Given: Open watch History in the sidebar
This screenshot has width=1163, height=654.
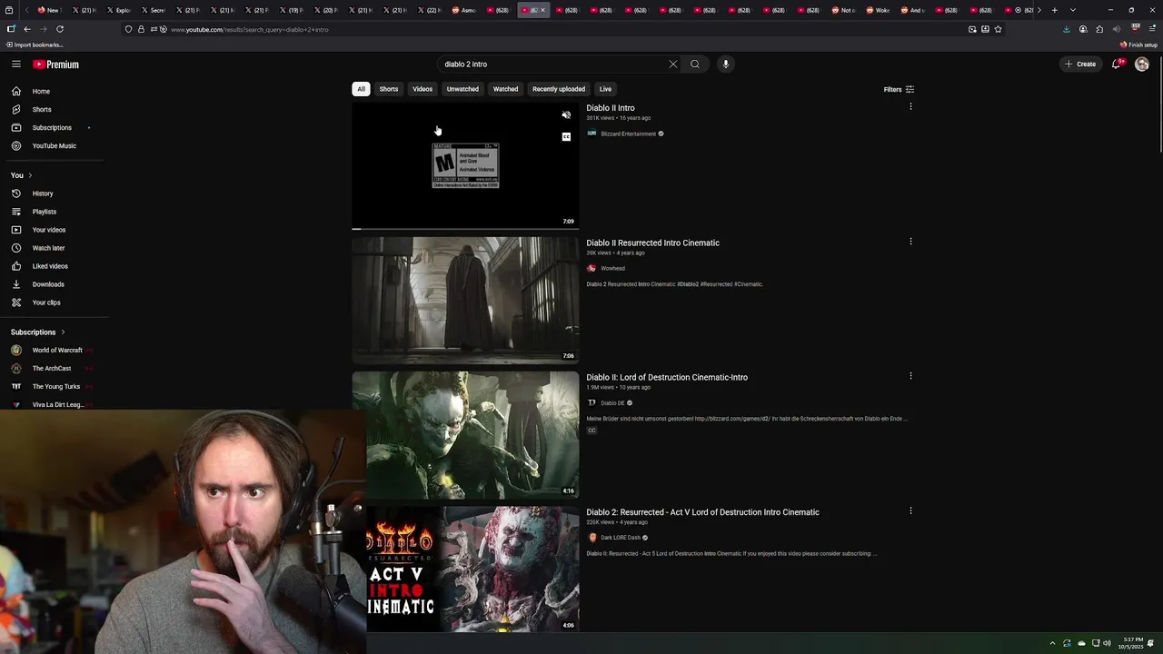Looking at the screenshot, I should tap(43, 193).
